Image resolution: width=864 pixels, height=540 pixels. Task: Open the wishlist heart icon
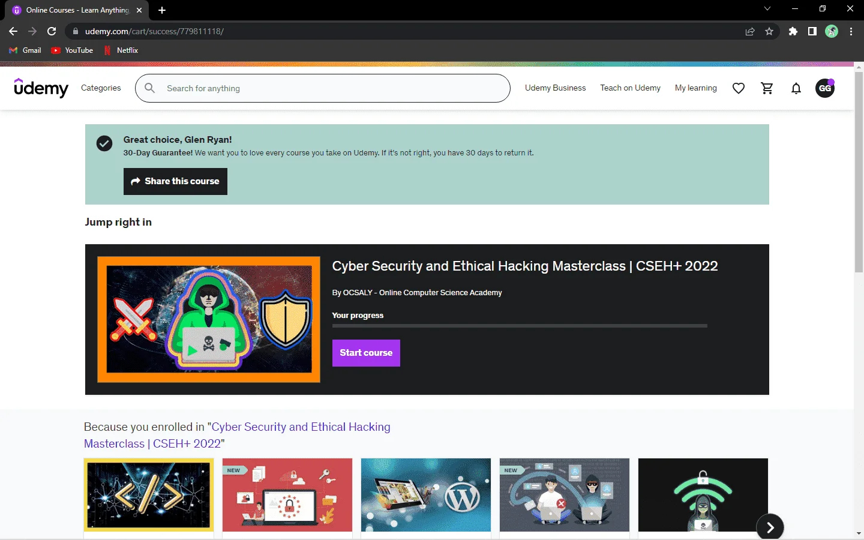739,88
